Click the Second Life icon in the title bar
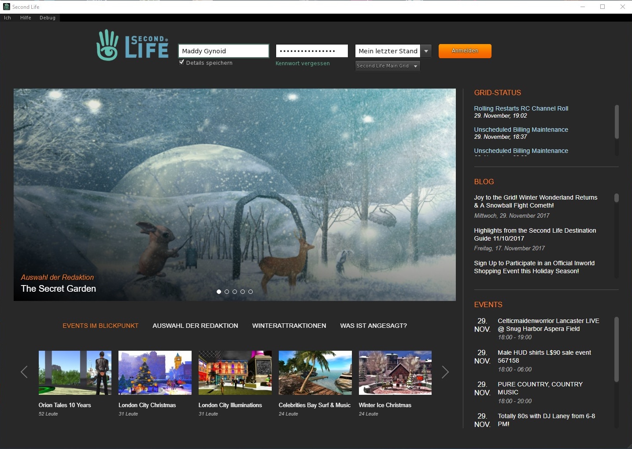This screenshot has width=632, height=449. pos(6,7)
